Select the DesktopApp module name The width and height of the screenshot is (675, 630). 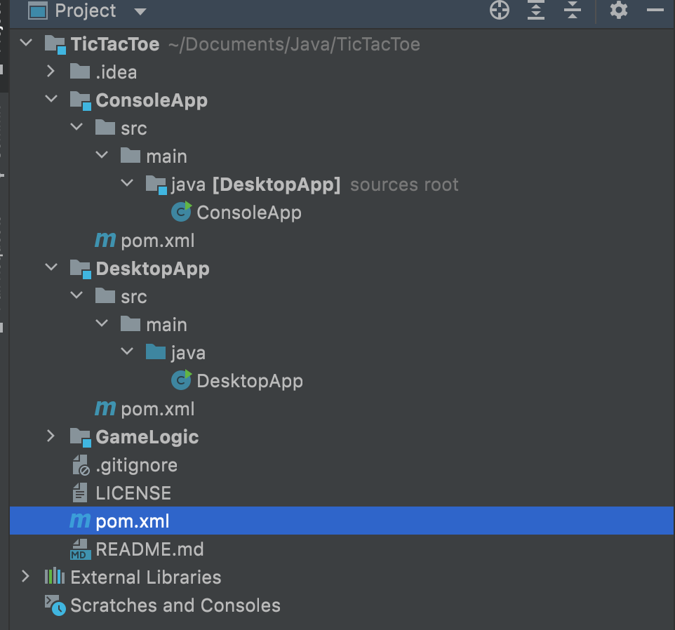(152, 269)
